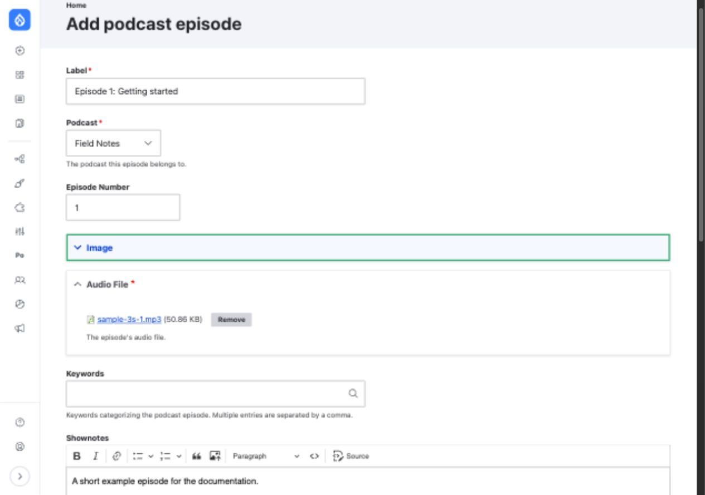The width and height of the screenshot is (705, 495).
Task: Click 'The episode's audio file.' description
Action: tap(126, 337)
